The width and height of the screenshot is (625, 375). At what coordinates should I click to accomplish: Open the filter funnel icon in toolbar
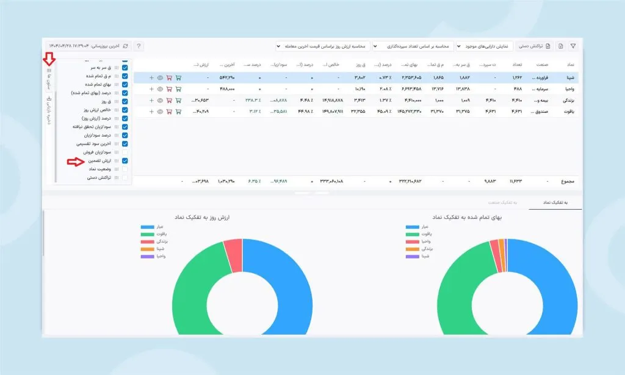click(x=573, y=46)
